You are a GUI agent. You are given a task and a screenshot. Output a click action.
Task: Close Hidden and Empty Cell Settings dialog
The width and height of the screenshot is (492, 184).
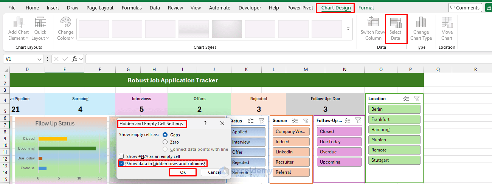(222, 124)
